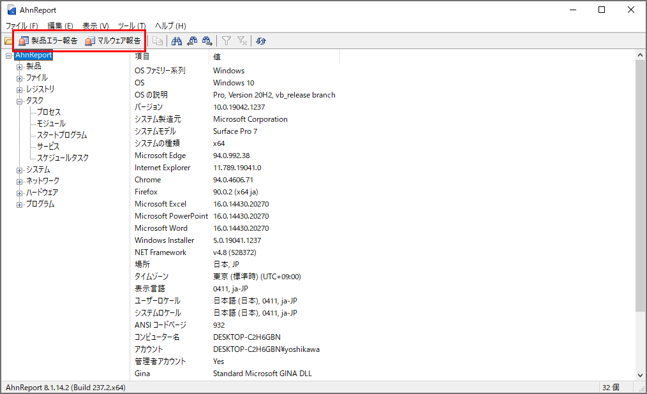Apply filter using the funnel icon
Viewport: 647px width, 394px height.
[x=226, y=41]
